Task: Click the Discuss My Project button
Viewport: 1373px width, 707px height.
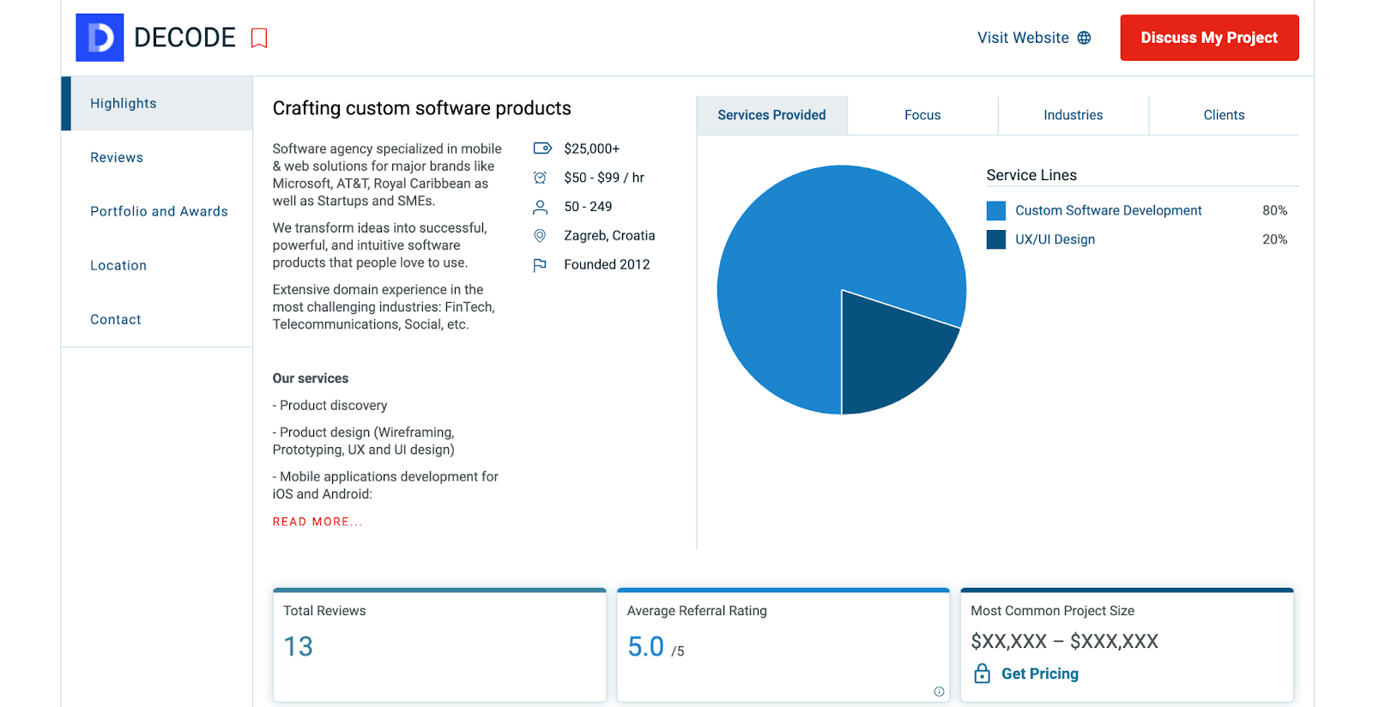Action: 1209,38
